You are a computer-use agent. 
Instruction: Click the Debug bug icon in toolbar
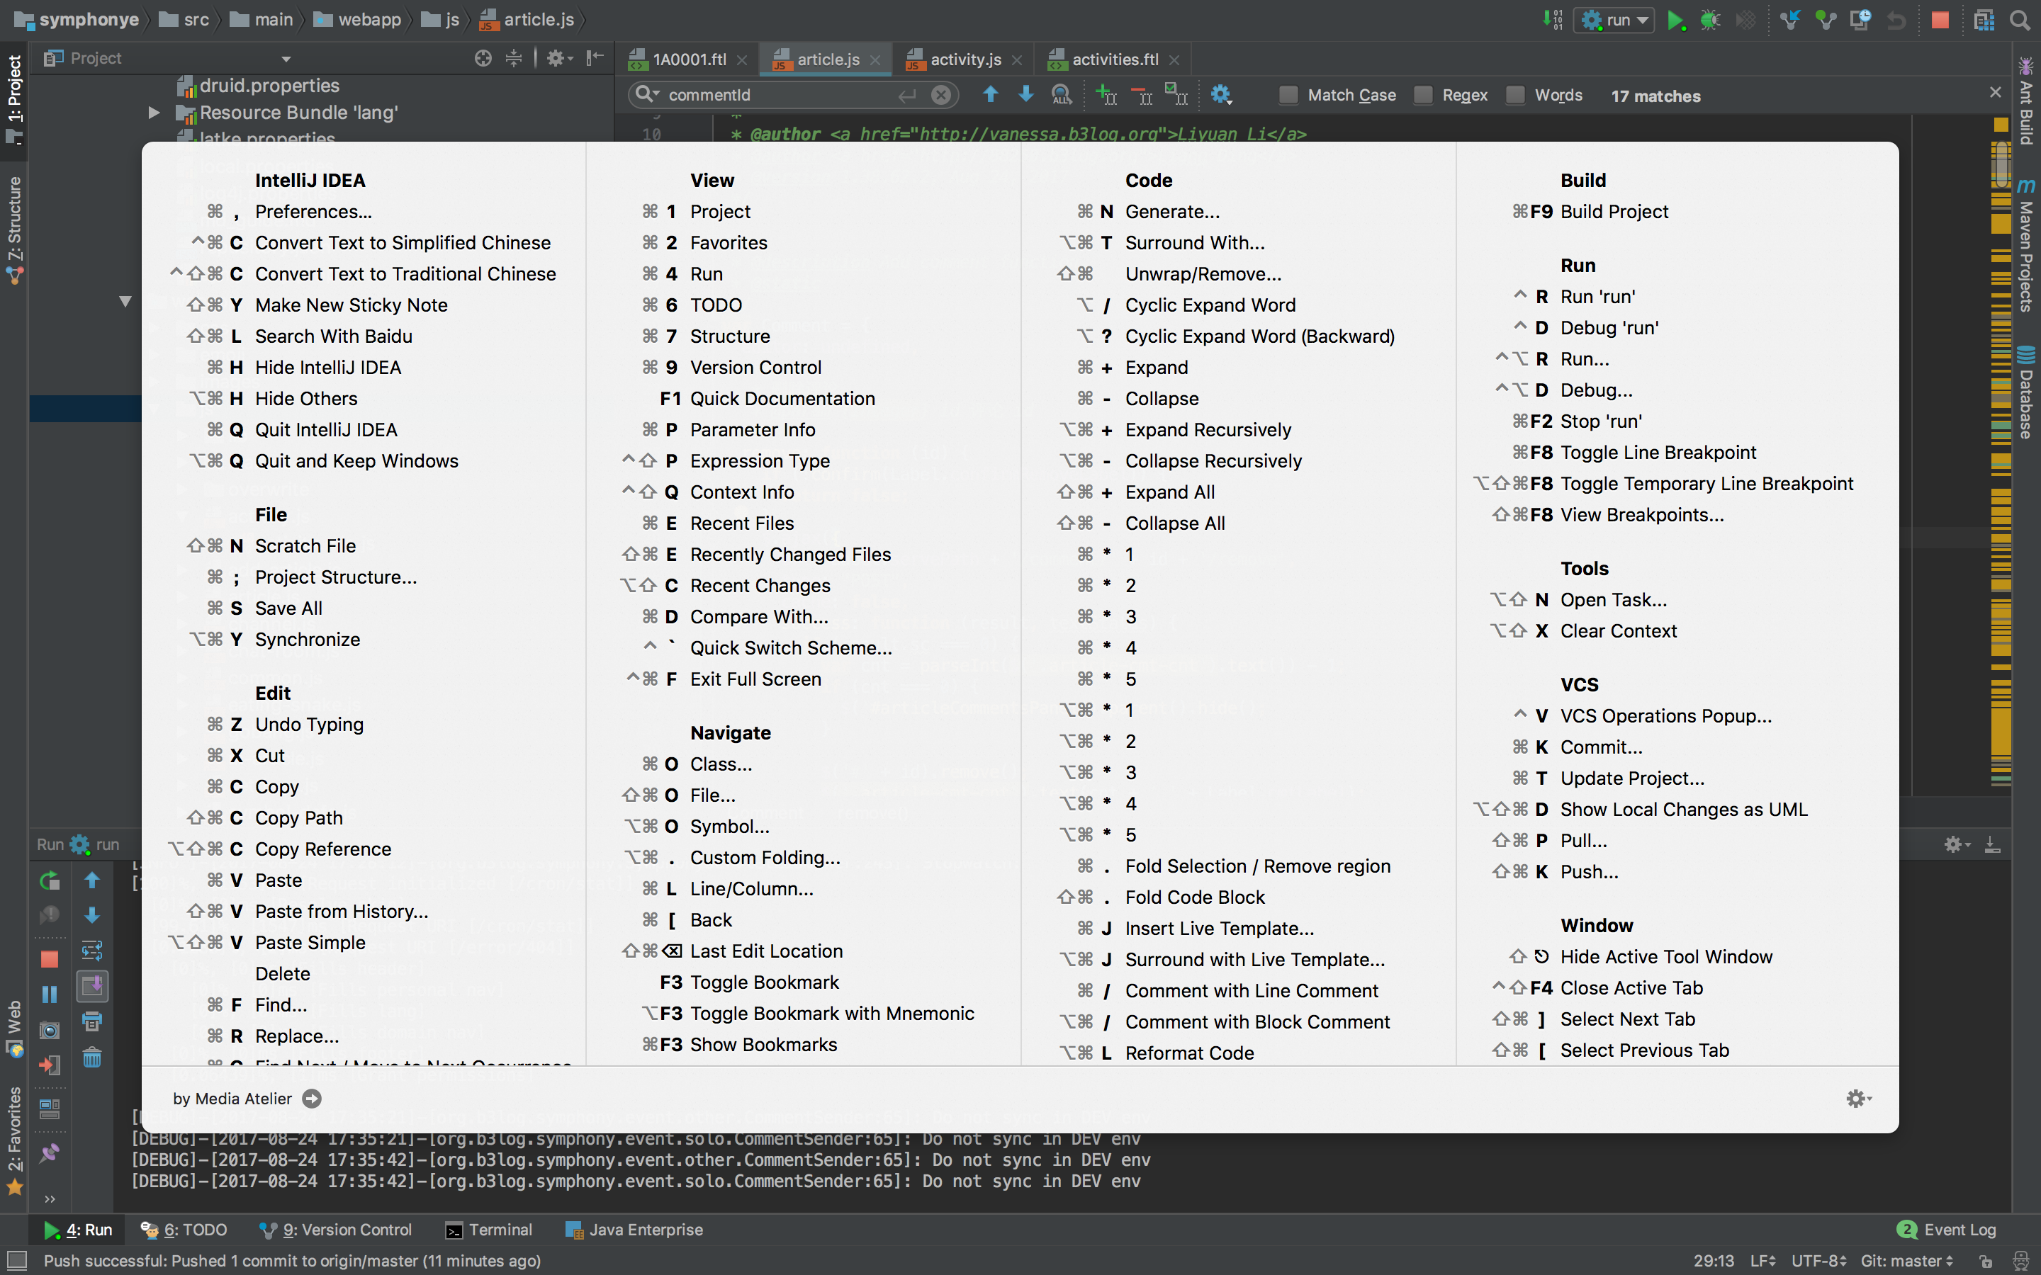1709,21
